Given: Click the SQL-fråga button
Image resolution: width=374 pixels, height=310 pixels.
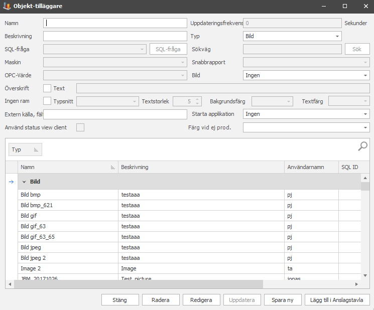Looking at the screenshot, I should 168,49.
